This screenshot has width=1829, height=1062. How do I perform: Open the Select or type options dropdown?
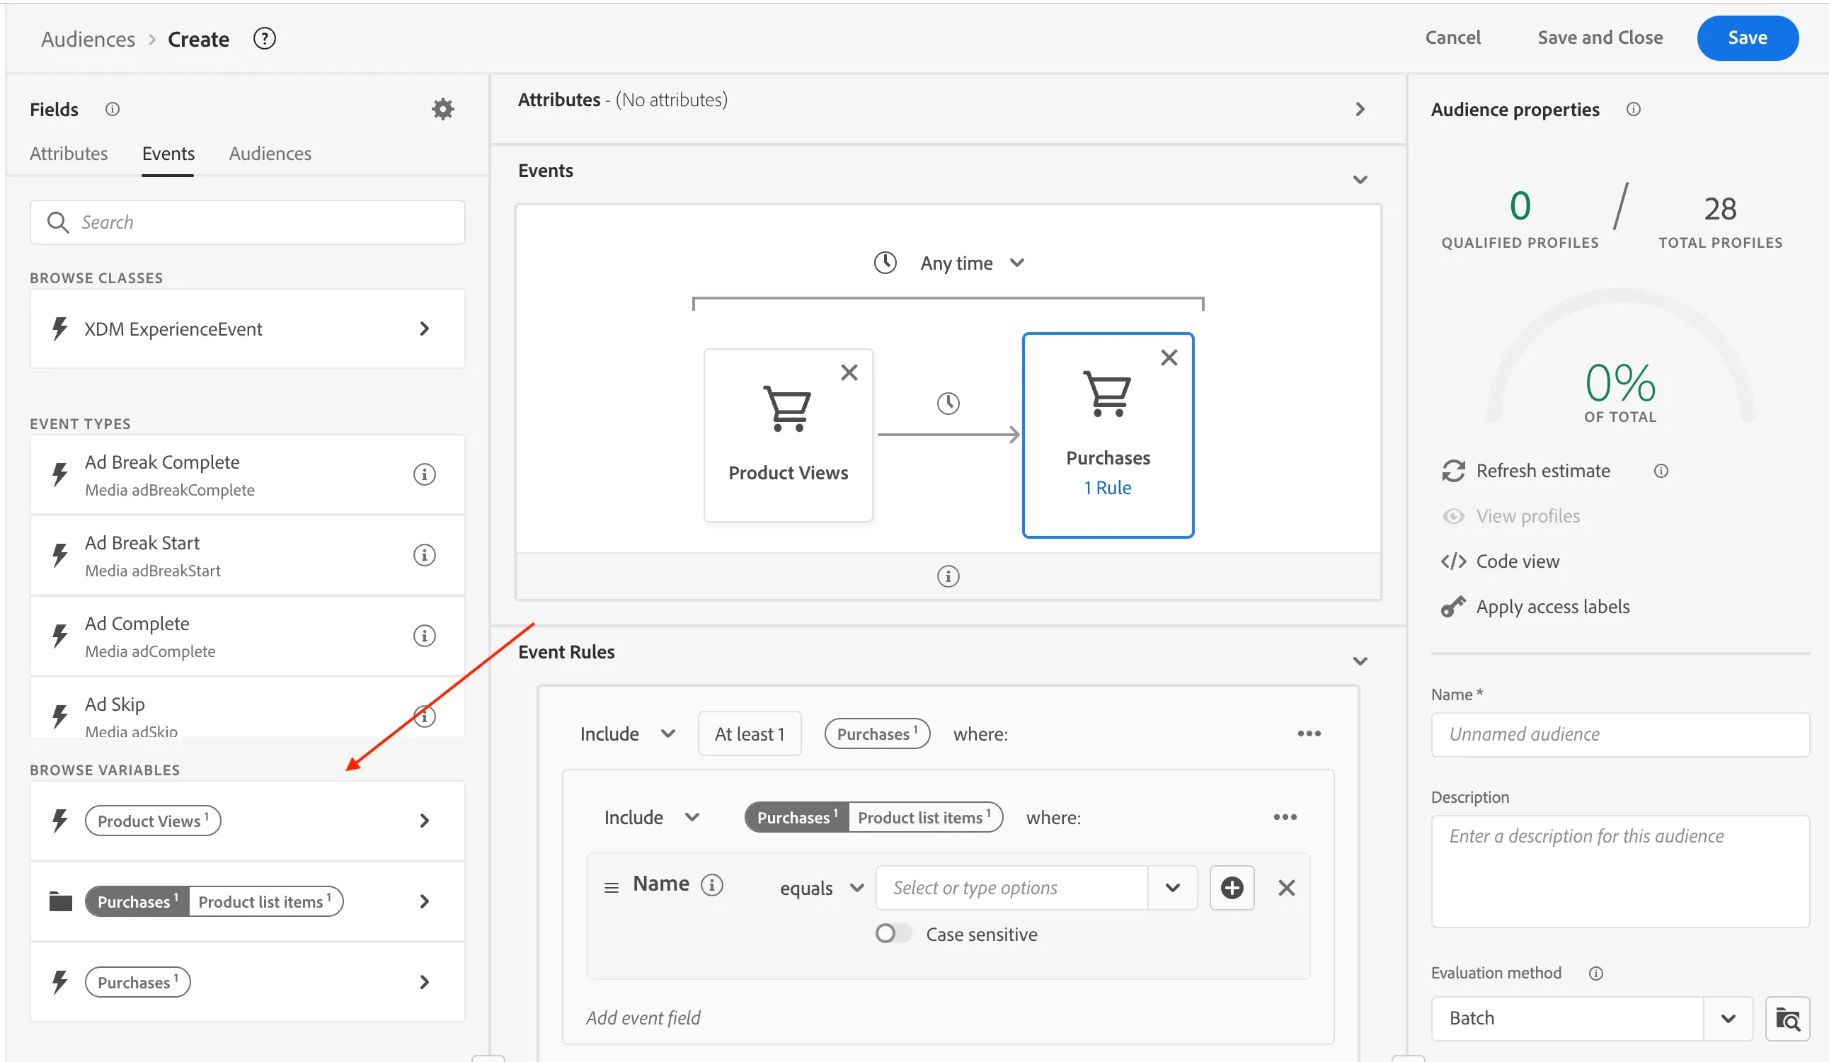pyautogui.click(x=1171, y=888)
